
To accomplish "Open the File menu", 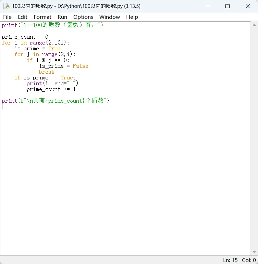I will (7, 17).
